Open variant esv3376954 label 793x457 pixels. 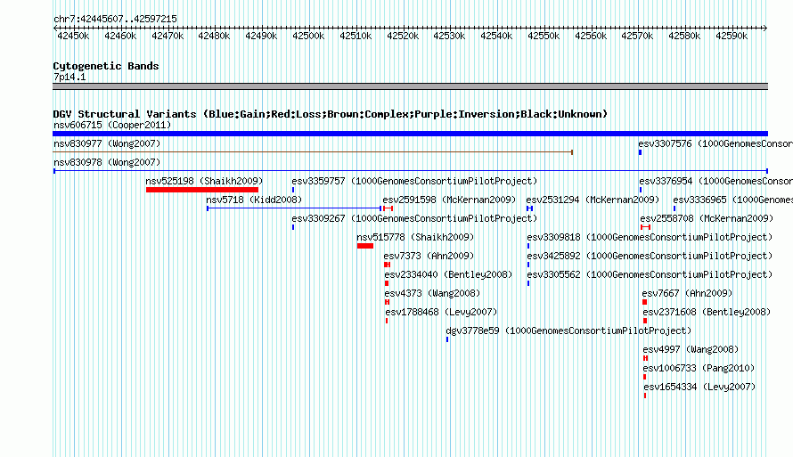[x=716, y=181]
